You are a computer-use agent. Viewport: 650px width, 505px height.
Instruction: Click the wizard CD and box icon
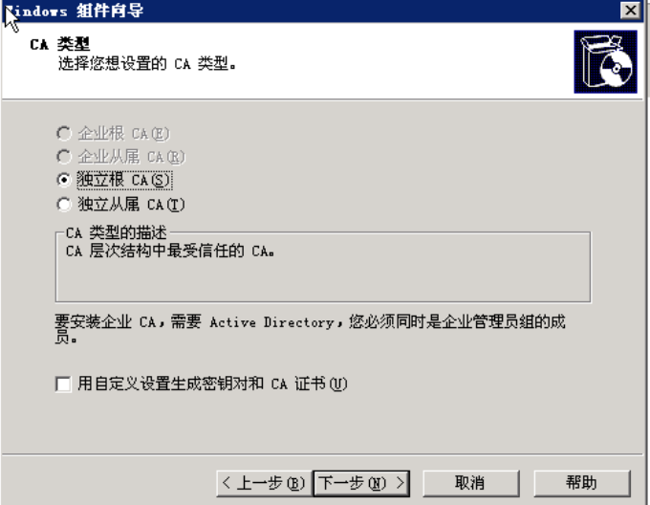[605, 62]
